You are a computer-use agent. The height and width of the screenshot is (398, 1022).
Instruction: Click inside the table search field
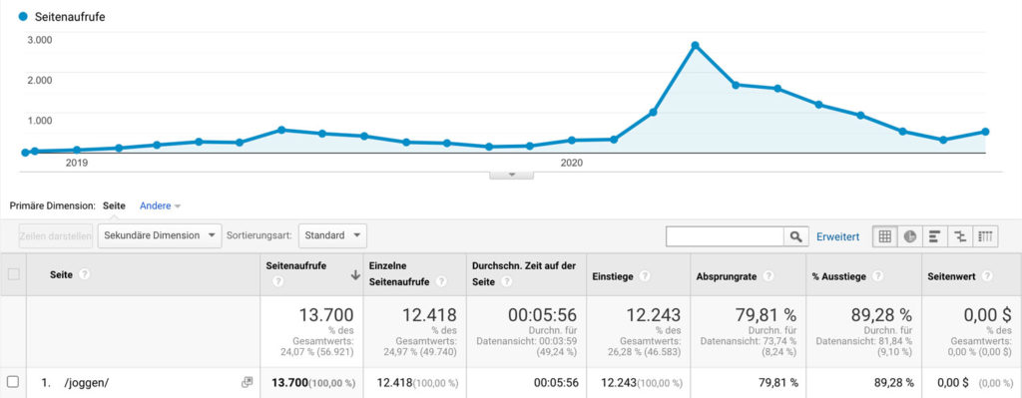pos(725,236)
